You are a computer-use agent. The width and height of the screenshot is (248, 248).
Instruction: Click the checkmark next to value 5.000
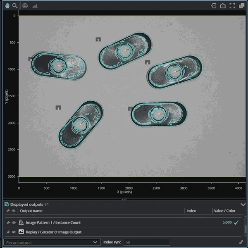(236, 222)
